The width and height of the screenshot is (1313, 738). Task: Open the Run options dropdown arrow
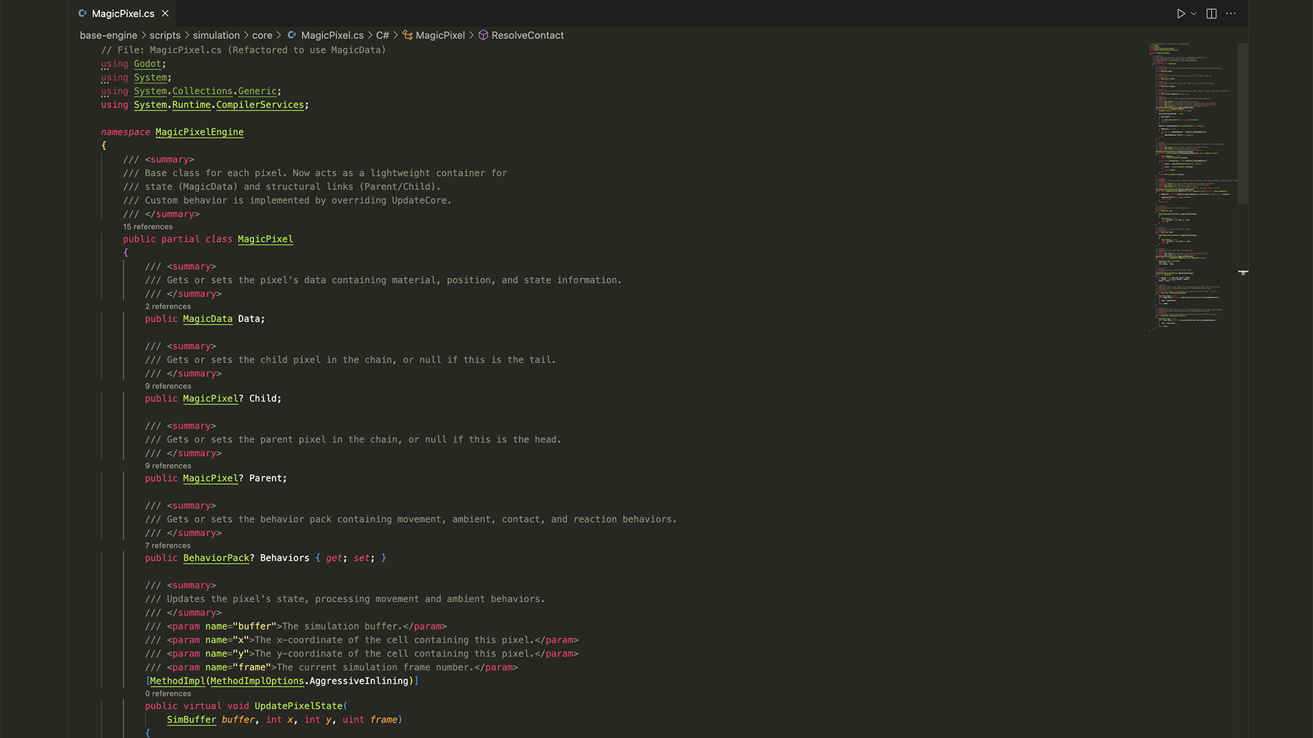click(1194, 14)
